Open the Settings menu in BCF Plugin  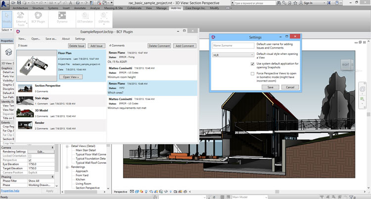tap(80, 39)
